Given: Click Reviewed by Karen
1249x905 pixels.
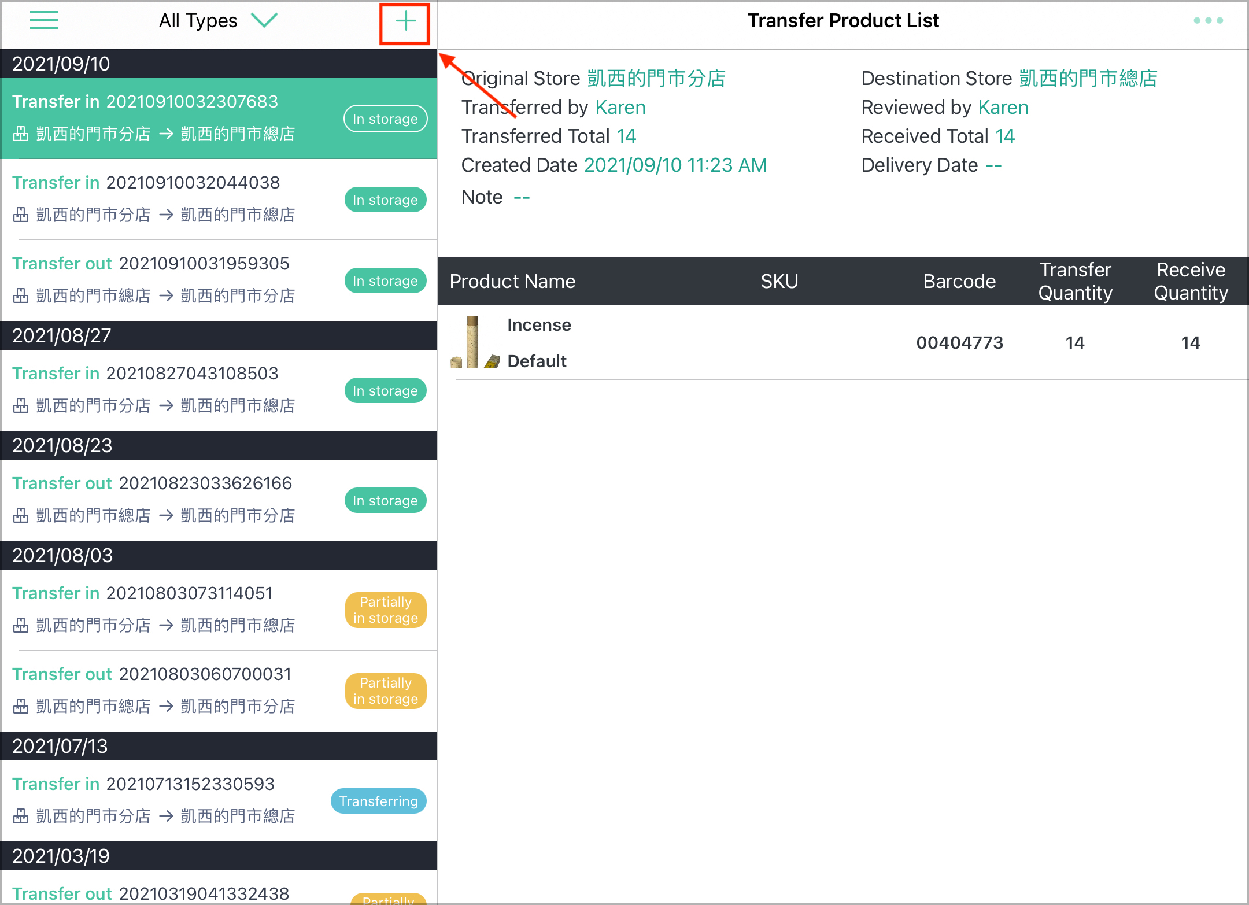Looking at the screenshot, I should pos(1003,108).
